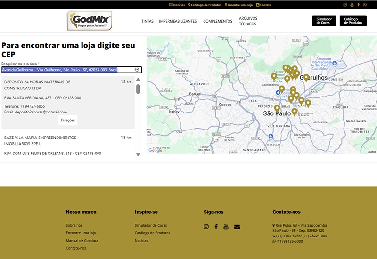Open YouTube icon in top bar
377x259 pixels.
point(352,5)
